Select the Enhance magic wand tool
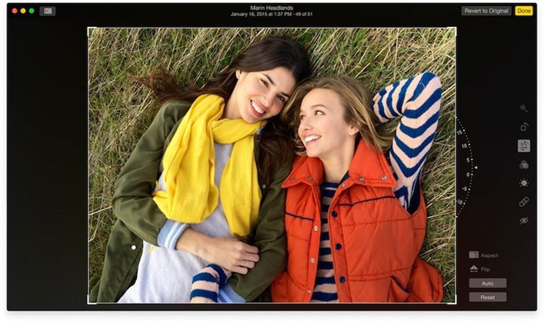The image size is (544, 322). [x=524, y=109]
